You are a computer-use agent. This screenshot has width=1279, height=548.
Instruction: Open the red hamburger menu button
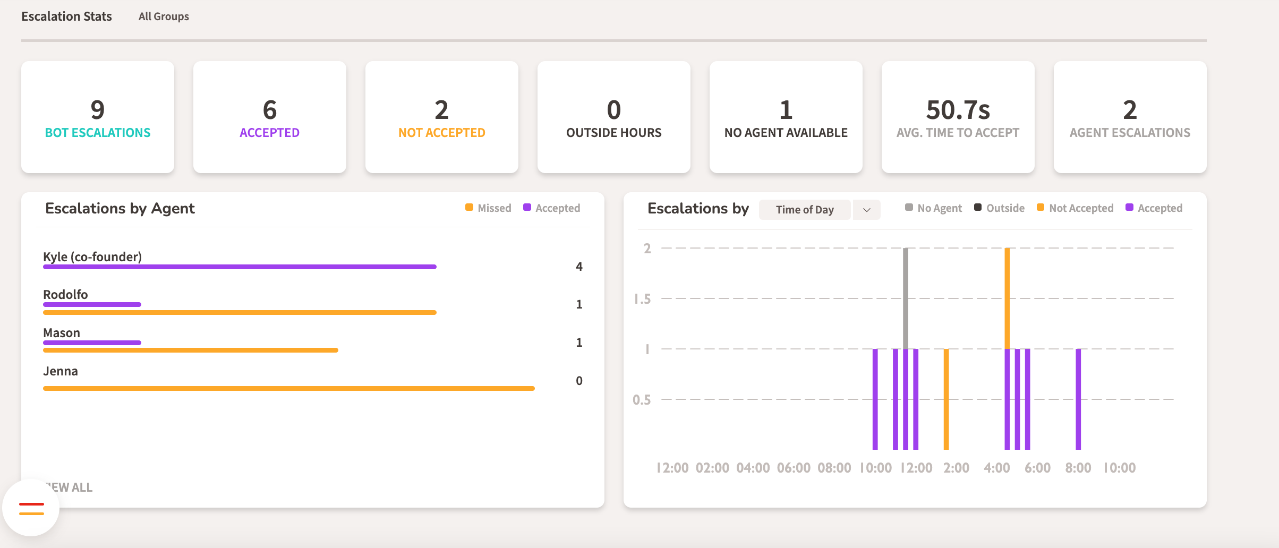coord(31,508)
